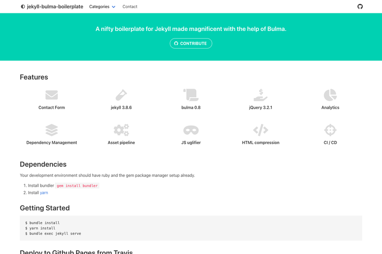Click the jekyll 3.8.6 vial icon

[x=121, y=95]
